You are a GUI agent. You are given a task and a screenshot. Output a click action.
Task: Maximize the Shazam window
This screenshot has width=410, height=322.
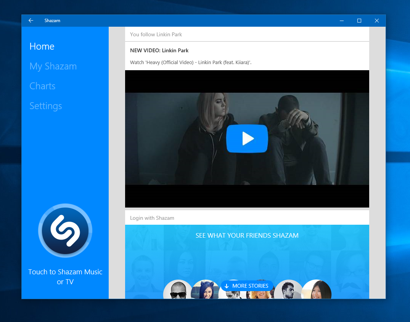point(359,20)
